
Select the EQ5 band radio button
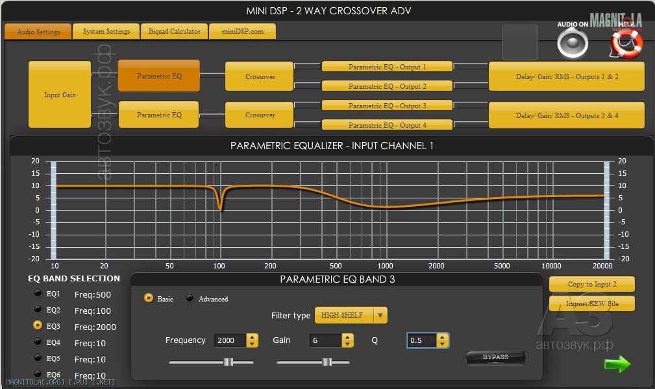pos(38,357)
